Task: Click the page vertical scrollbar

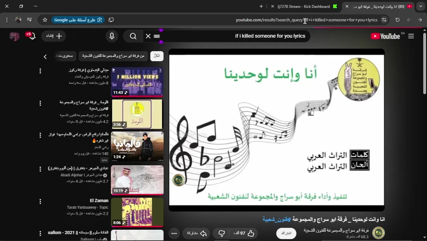Action: click(x=425, y=64)
